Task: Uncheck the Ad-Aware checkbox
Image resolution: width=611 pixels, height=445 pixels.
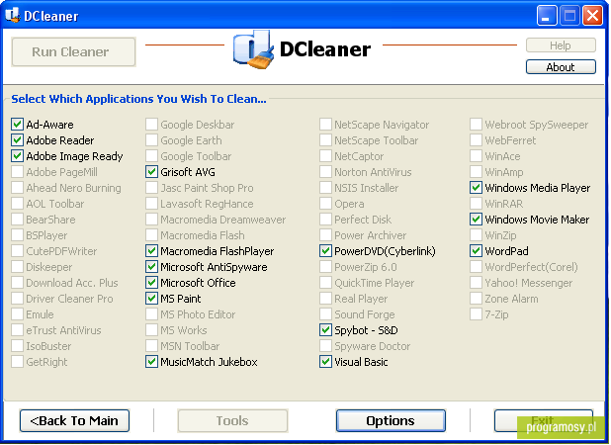Action: [17, 125]
